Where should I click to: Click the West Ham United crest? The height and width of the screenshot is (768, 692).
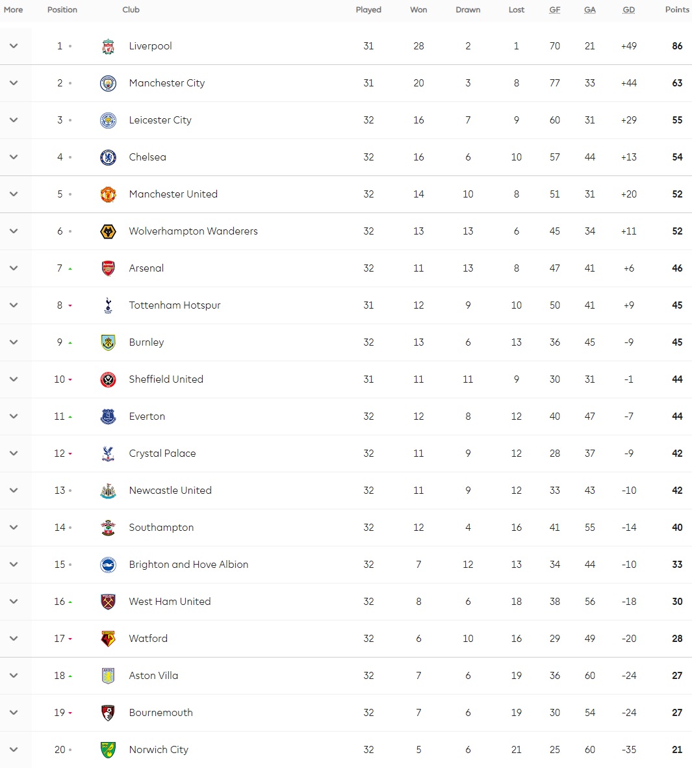point(109,602)
